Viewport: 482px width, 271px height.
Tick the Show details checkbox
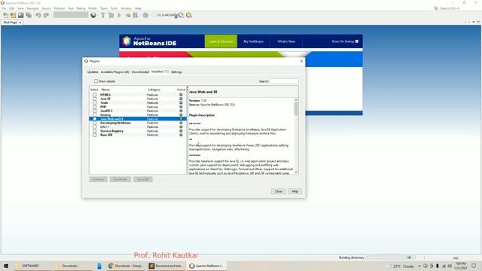click(96, 81)
